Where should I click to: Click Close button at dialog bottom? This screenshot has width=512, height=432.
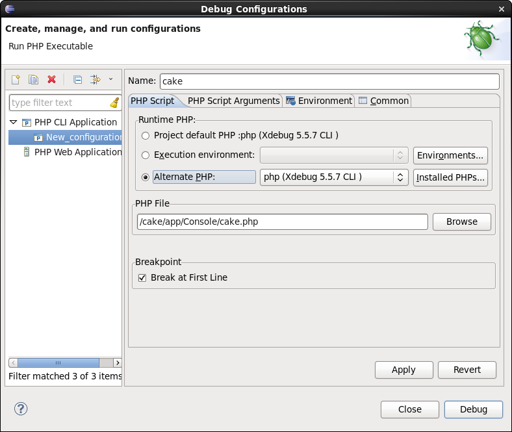coord(410,409)
